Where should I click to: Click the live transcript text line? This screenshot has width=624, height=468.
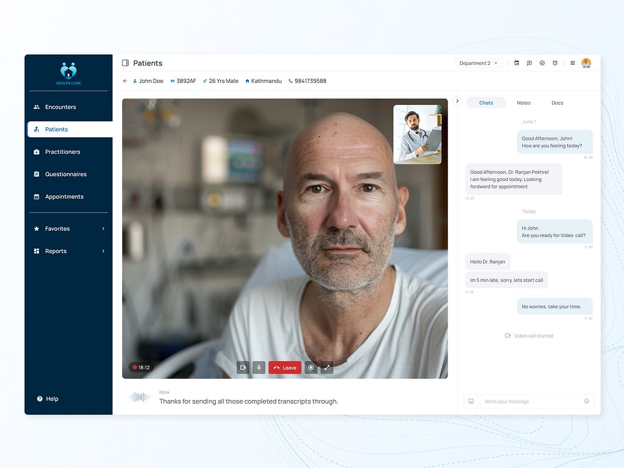click(x=249, y=401)
